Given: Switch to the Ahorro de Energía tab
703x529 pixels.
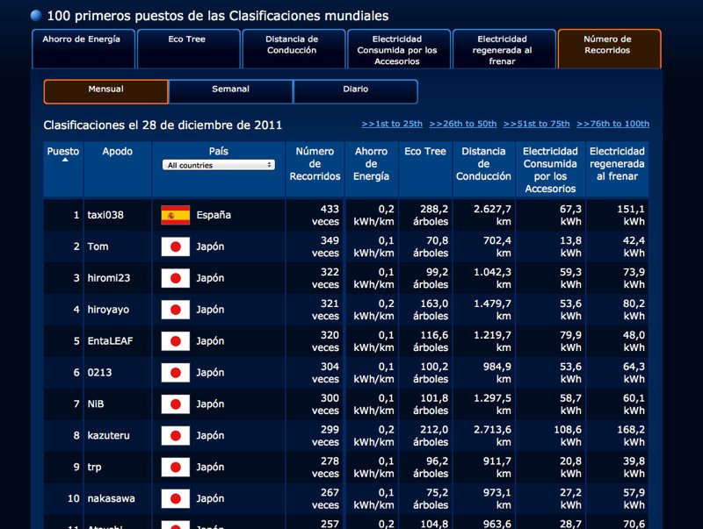Looking at the screenshot, I should click(82, 48).
